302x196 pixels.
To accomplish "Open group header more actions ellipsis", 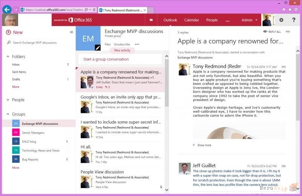I will [137, 44].
